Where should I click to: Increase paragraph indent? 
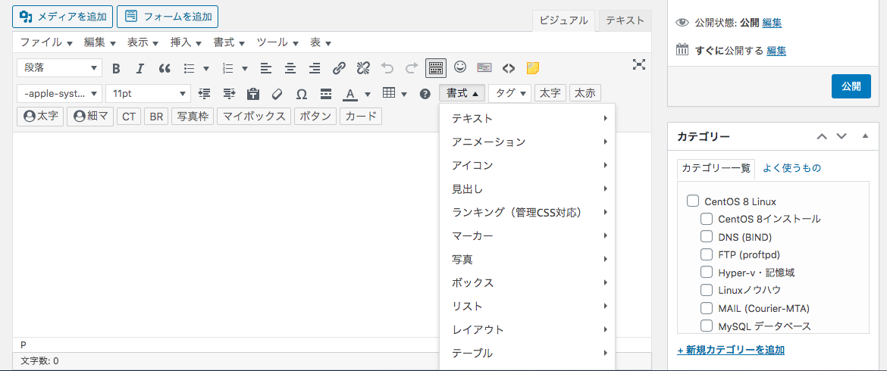(228, 93)
